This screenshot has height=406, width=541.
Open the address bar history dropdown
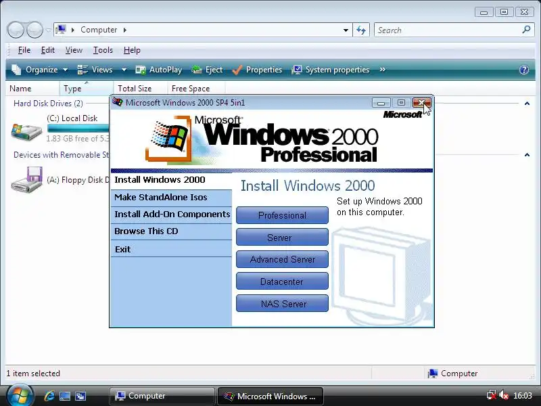point(346,30)
